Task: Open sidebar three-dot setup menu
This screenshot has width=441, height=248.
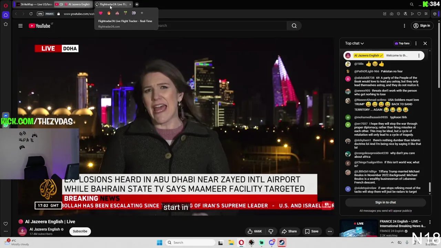Action: pos(6,231)
